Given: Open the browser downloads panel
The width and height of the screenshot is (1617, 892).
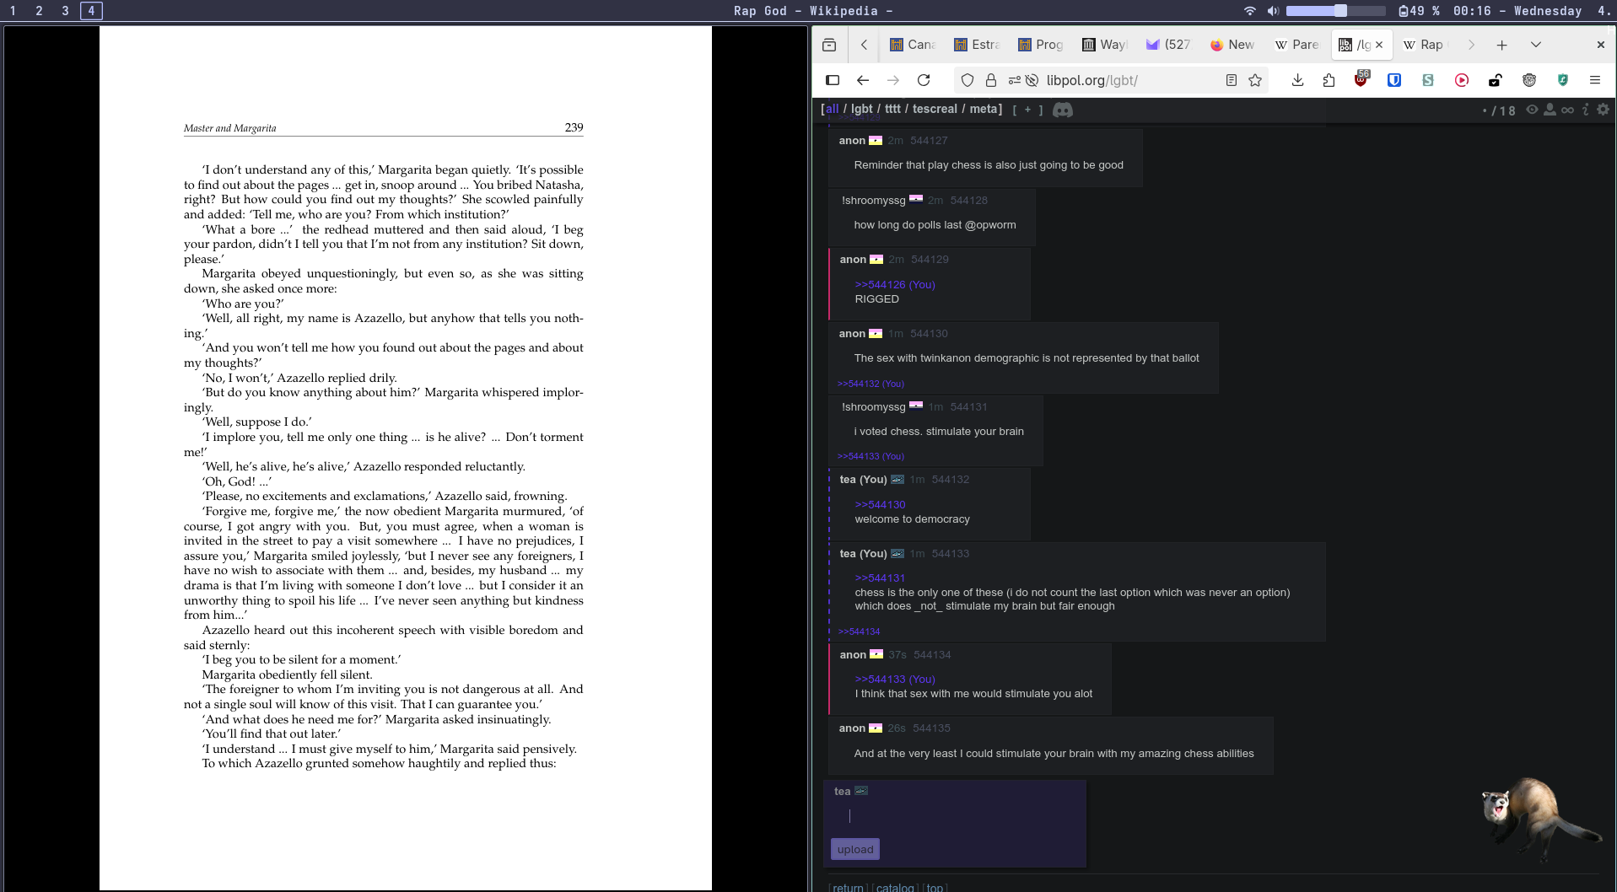Looking at the screenshot, I should (1297, 80).
